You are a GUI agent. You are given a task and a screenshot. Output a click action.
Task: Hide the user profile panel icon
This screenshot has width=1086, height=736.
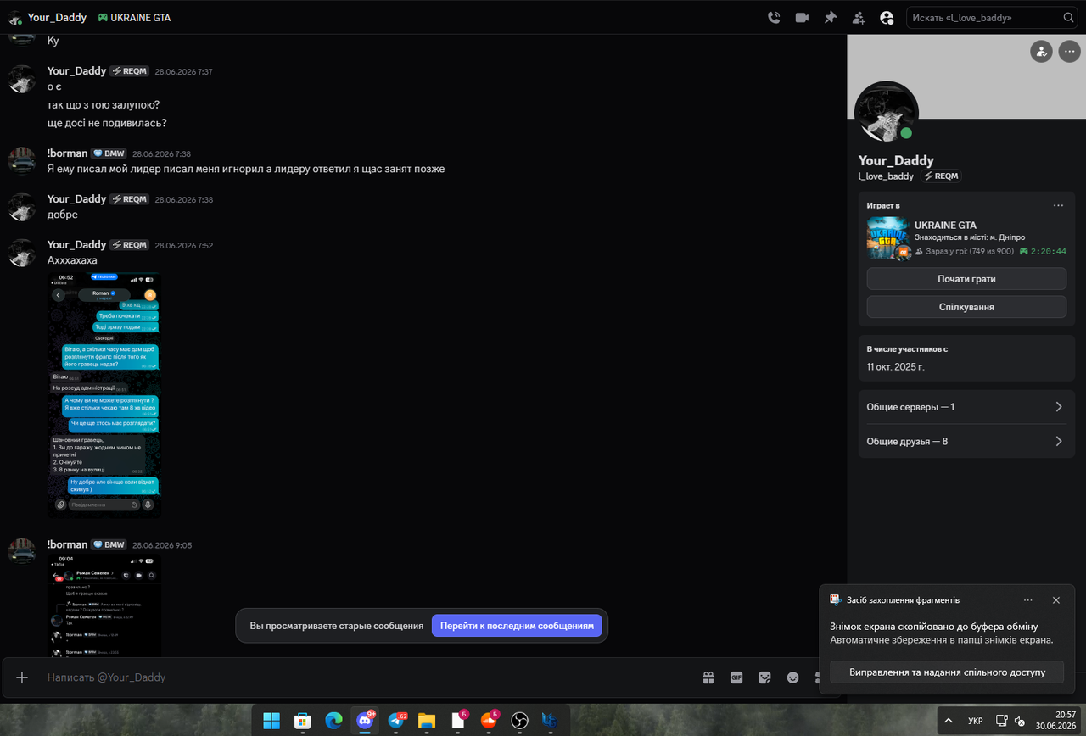pyautogui.click(x=887, y=17)
